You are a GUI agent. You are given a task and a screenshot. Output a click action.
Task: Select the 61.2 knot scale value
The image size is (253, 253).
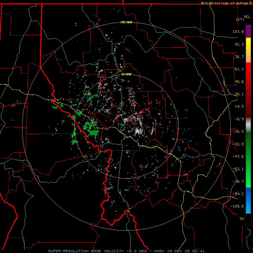[x=239, y=69]
